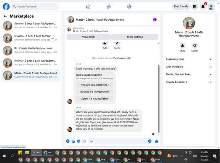Select the 'Good morning, is this still available?' message
Viewport: 220px width, 163px height.
click(96, 69)
